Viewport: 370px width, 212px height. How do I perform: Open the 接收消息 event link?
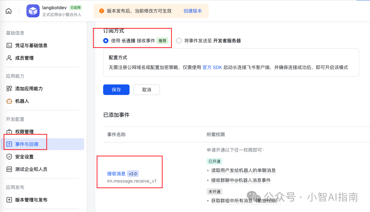(x=116, y=174)
